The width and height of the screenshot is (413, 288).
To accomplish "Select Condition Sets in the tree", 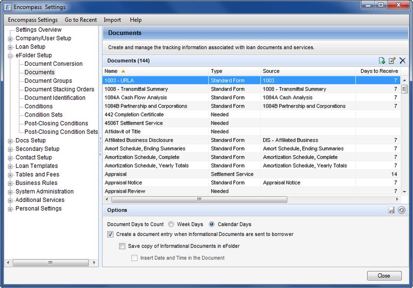I will (x=43, y=115).
